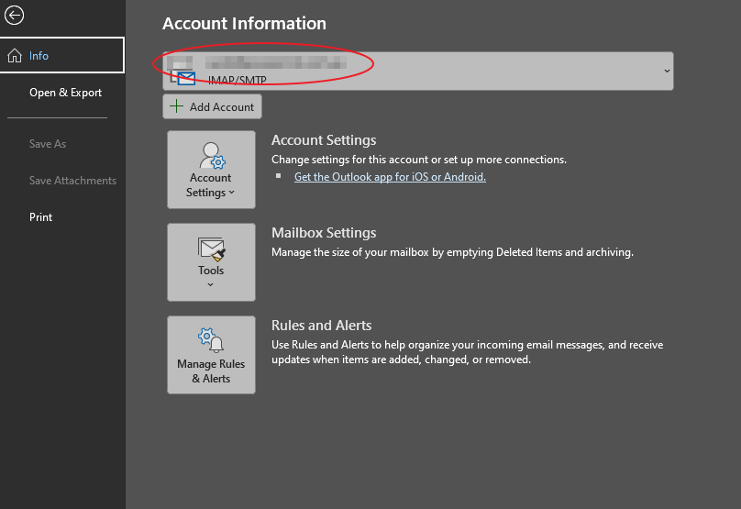Expand the Tools chevron dropdown

(x=210, y=284)
